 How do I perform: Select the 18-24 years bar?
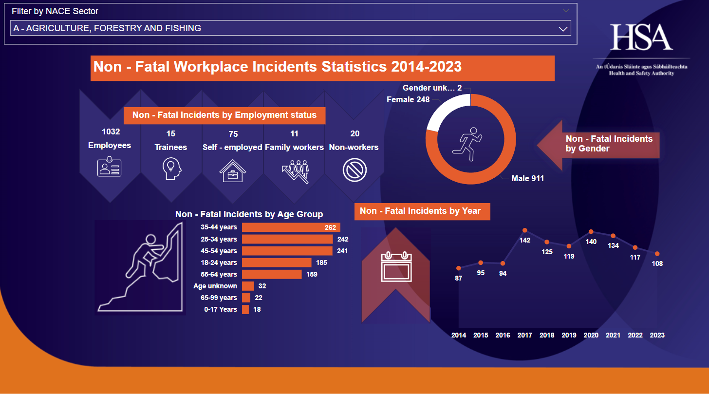coord(276,263)
